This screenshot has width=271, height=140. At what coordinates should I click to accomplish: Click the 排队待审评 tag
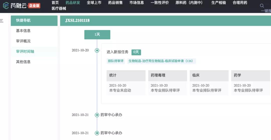click(x=116, y=61)
